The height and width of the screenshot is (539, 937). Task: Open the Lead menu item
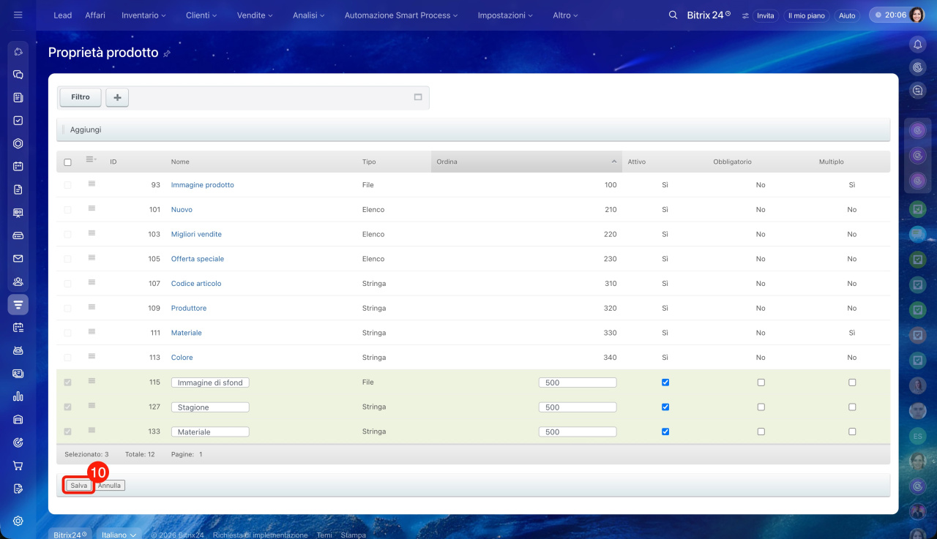(x=62, y=15)
